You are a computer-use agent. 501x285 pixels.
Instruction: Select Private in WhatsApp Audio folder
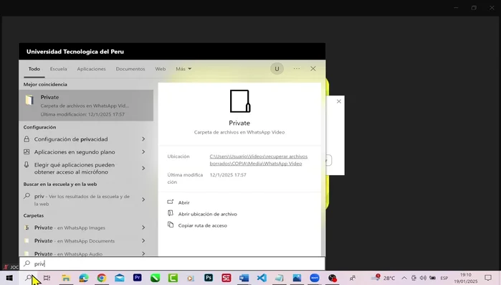(x=68, y=253)
